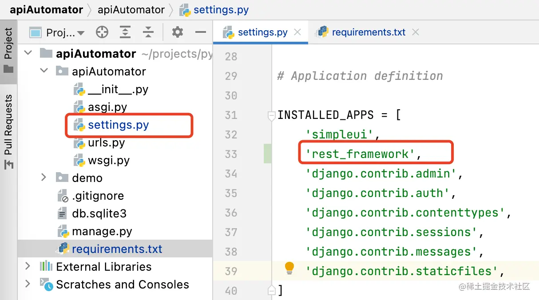Expand External Libraries node

(28, 266)
